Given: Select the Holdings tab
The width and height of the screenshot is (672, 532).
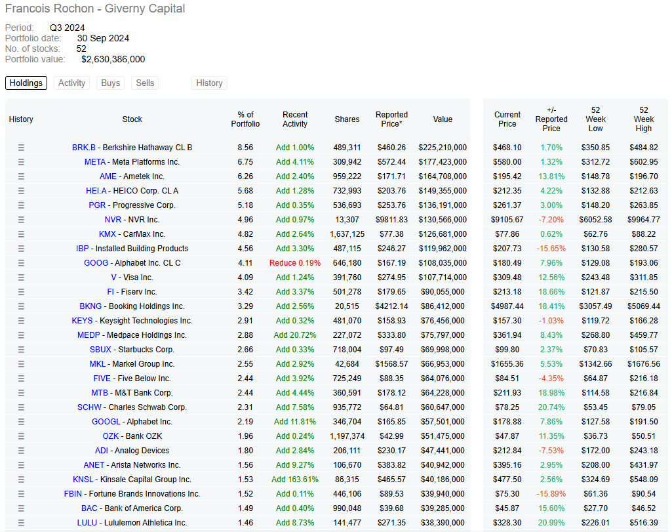Looking at the screenshot, I should pyautogui.click(x=26, y=83).
